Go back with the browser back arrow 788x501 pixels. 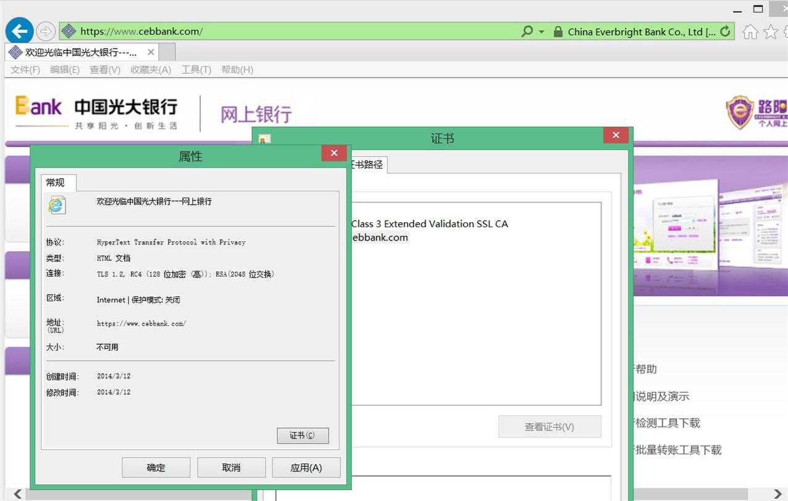tap(20, 31)
